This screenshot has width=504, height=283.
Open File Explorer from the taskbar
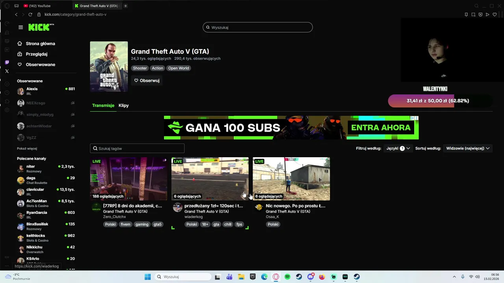[x=241, y=277]
